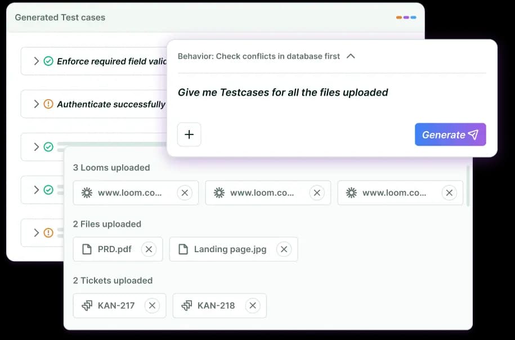Click the 2 Files uploaded heading
The width and height of the screenshot is (515, 340).
pos(107,224)
